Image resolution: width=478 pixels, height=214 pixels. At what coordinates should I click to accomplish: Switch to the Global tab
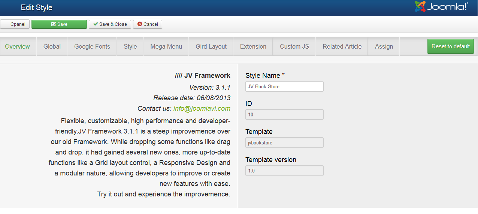pos(52,46)
